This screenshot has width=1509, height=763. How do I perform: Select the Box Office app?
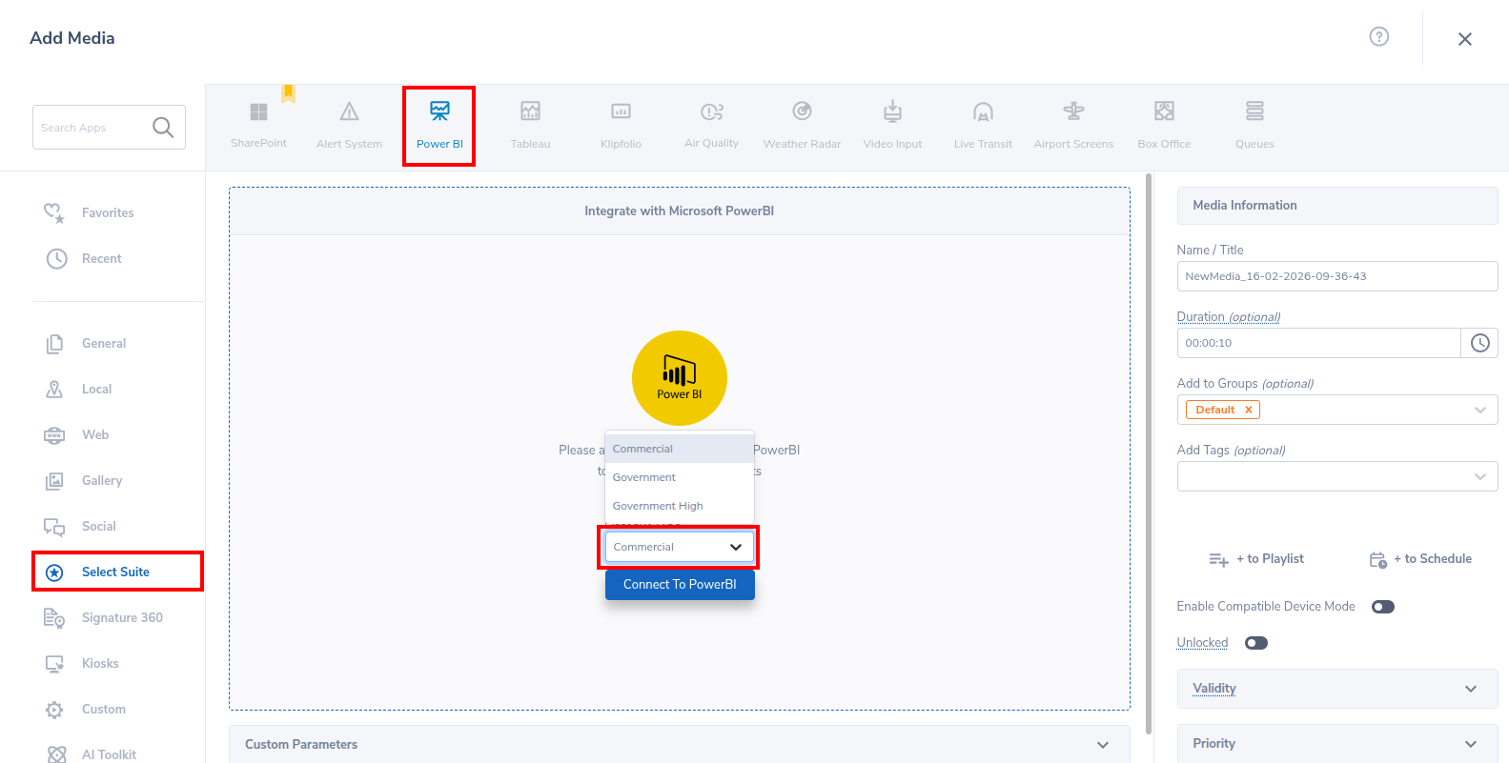pyautogui.click(x=1164, y=125)
